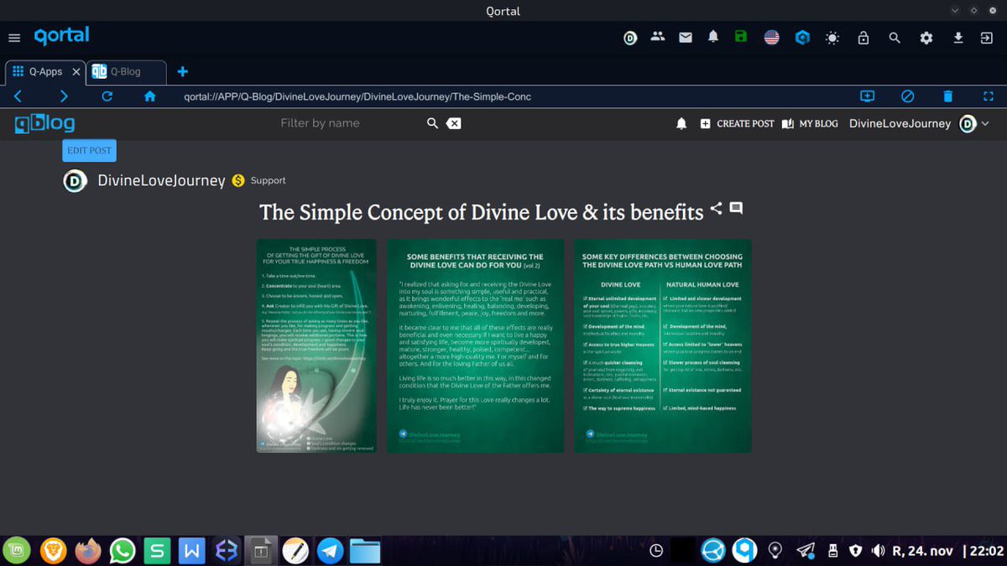The height and width of the screenshot is (566, 1007).
Task: Open WhatsApp from taskbar
Action: 123,550
